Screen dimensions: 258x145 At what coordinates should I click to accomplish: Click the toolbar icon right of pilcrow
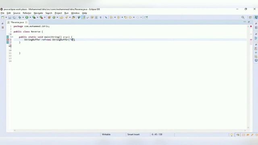[x=106, y=17]
